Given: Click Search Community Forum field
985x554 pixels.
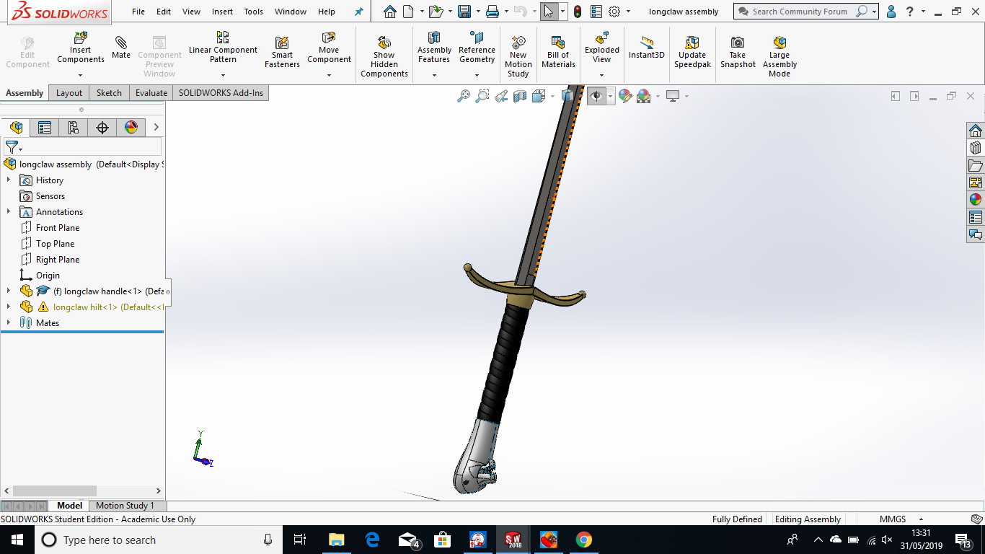Looking at the screenshot, I should tap(800, 12).
